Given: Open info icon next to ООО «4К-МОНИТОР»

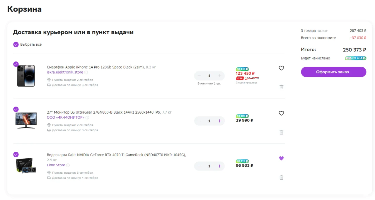Looking at the screenshot, I should 87,117.
